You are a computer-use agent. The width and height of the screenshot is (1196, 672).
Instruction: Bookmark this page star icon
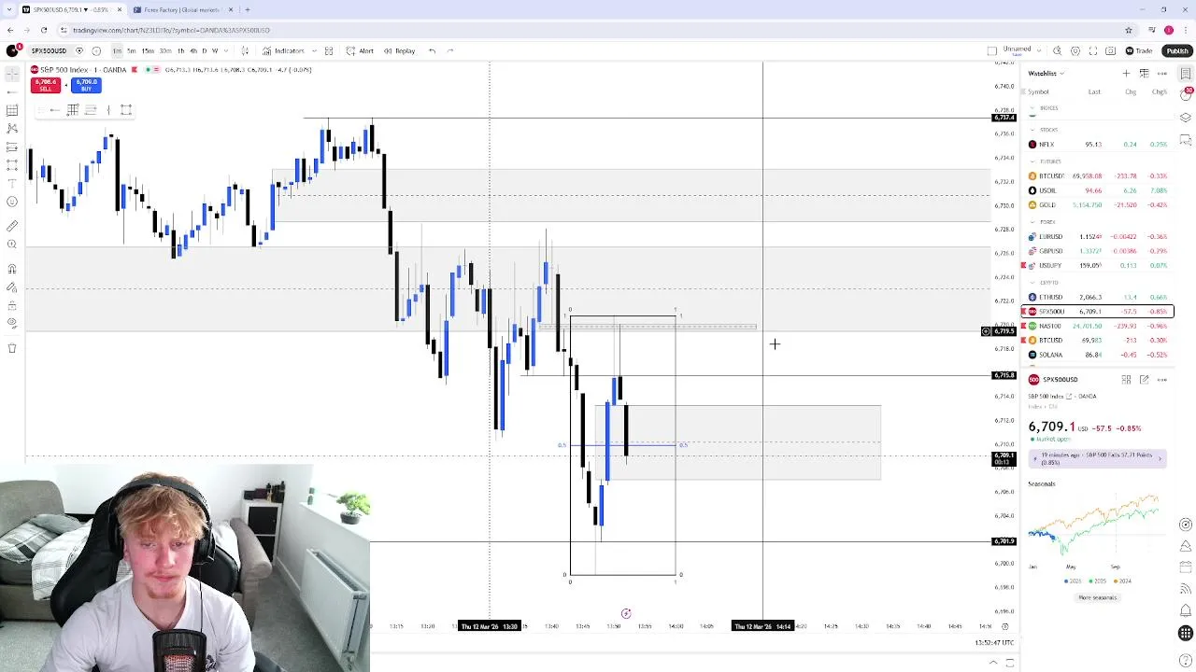point(1129,30)
